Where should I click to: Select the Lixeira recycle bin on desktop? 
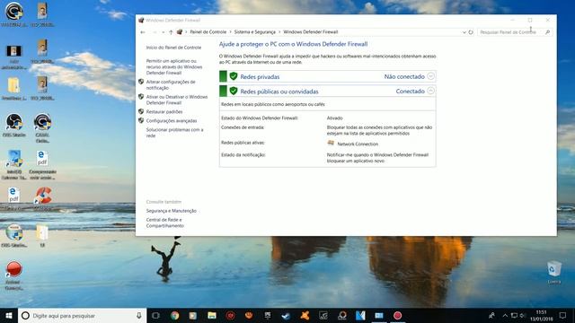click(554, 272)
